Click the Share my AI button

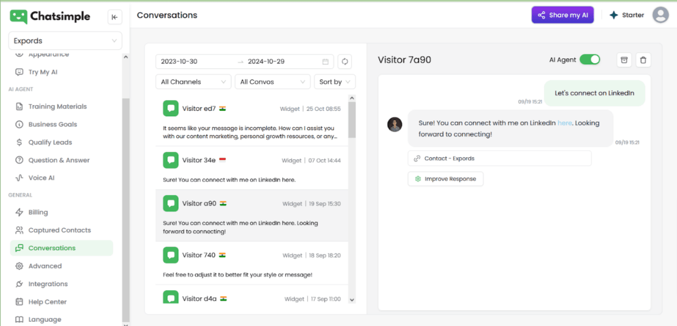[x=562, y=15]
